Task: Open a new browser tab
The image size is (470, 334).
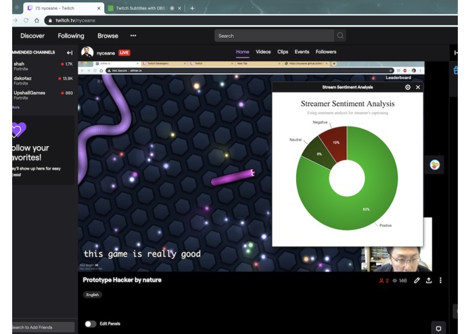Action: coord(192,8)
